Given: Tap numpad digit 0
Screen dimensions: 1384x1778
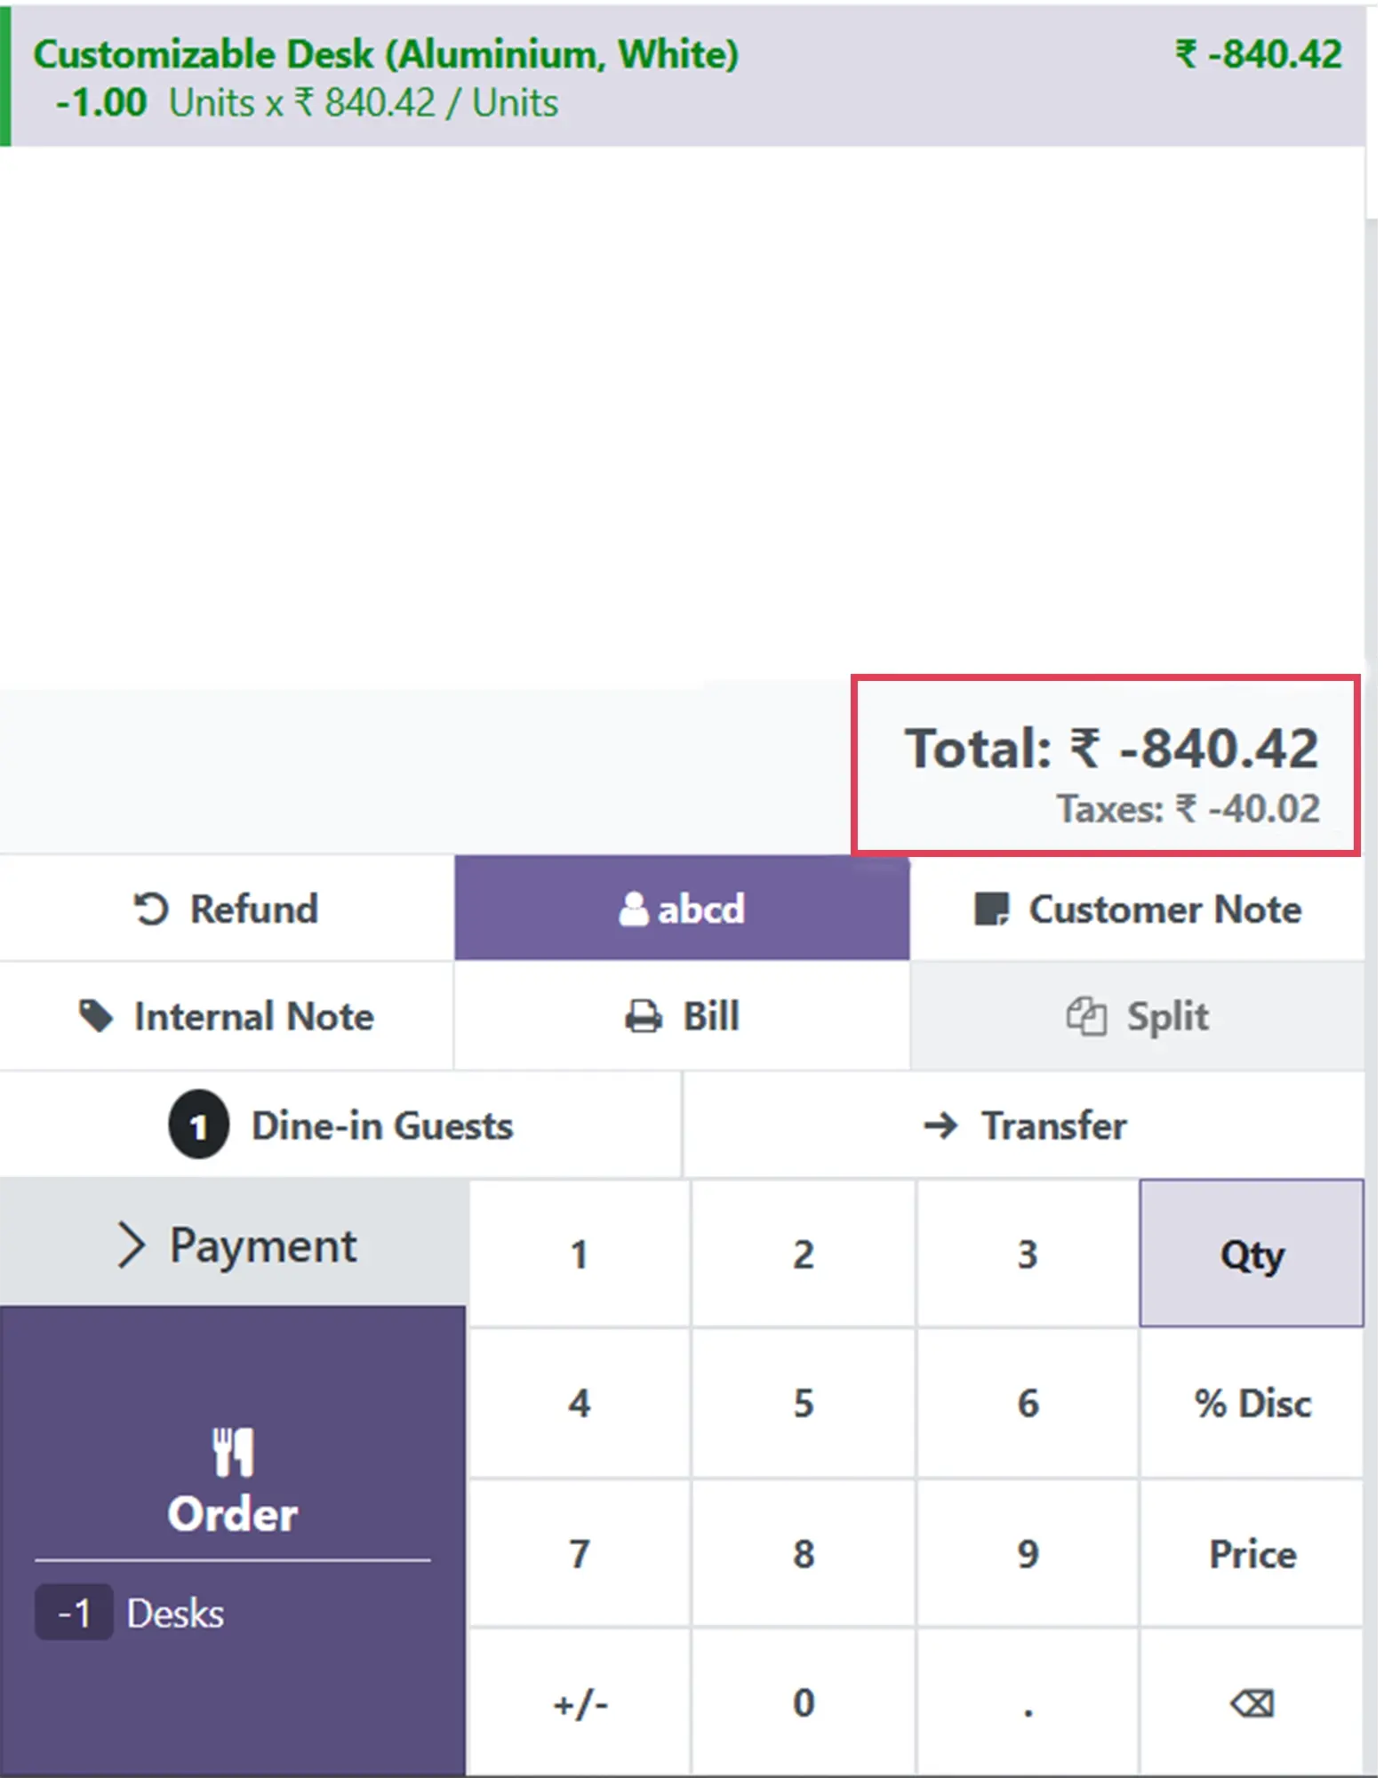Looking at the screenshot, I should click(x=804, y=1703).
